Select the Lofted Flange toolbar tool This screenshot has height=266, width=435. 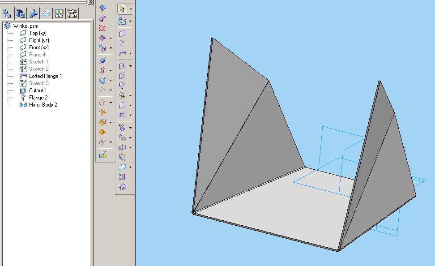click(x=122, y=53)
